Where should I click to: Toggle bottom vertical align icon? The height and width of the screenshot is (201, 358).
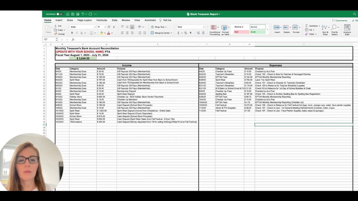[132, 27]
